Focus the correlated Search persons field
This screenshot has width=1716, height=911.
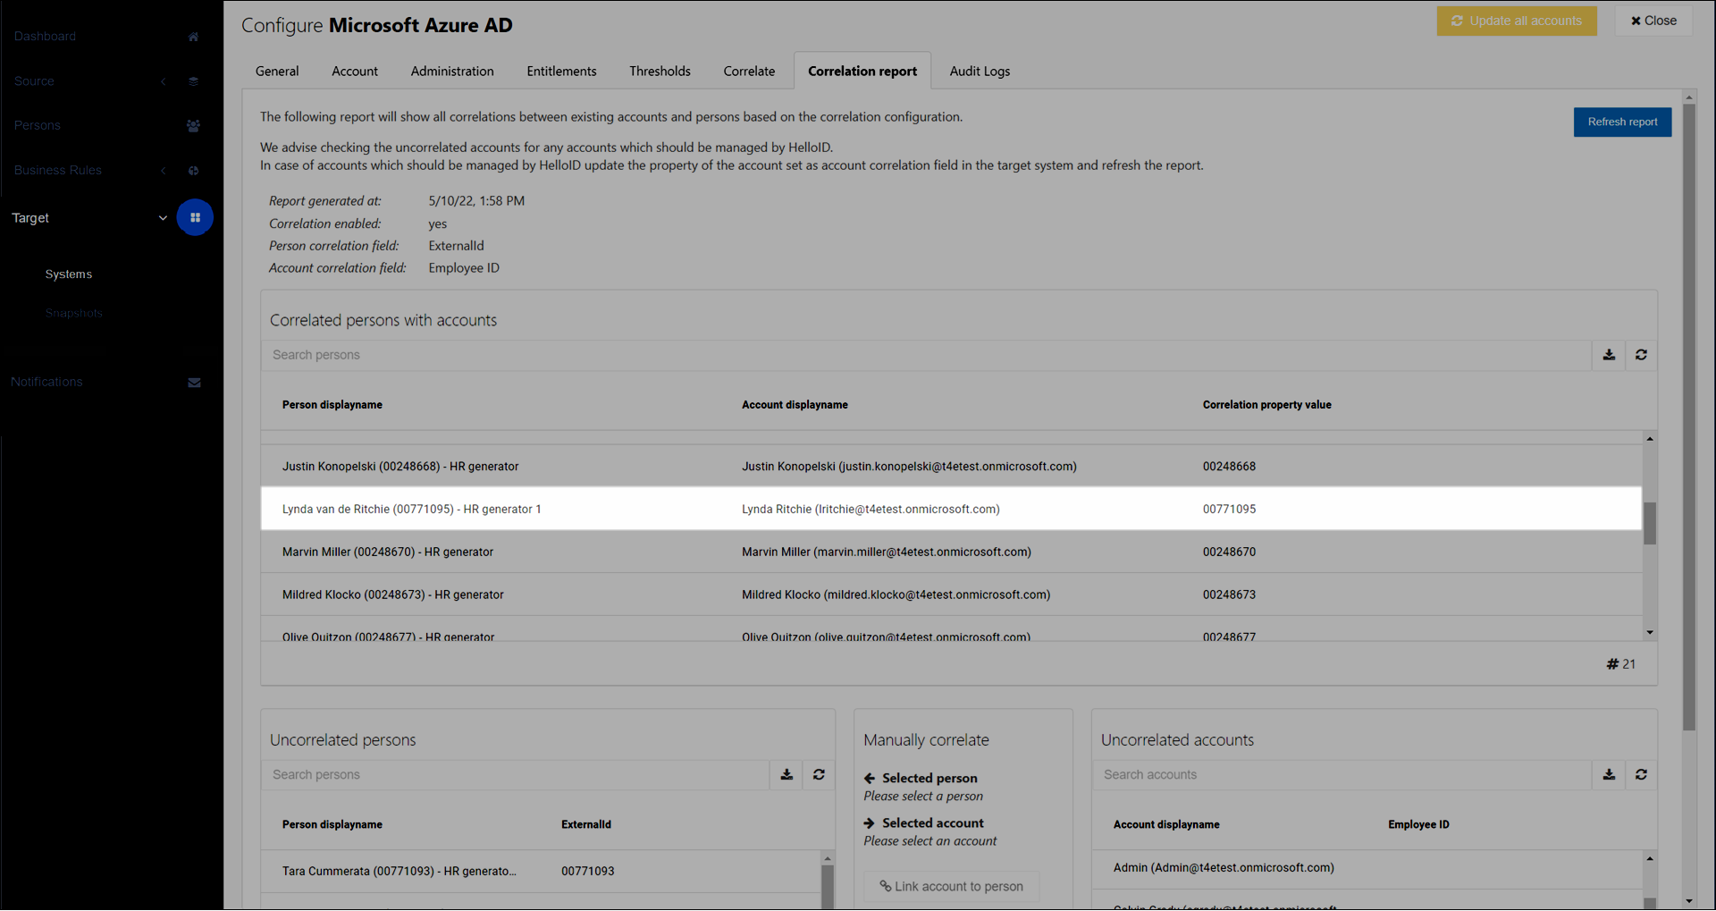tap(926, 355)
